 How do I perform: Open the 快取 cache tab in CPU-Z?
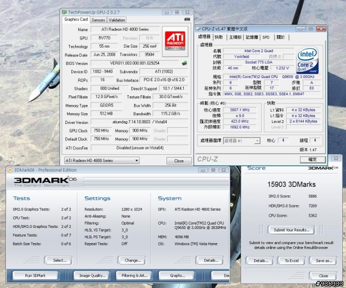coord(218,37)
